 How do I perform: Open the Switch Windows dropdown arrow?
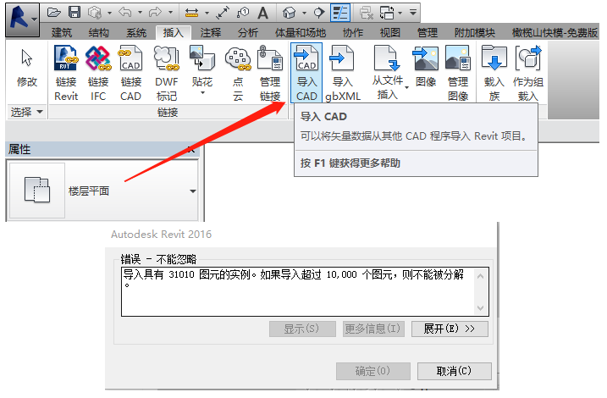400,14
